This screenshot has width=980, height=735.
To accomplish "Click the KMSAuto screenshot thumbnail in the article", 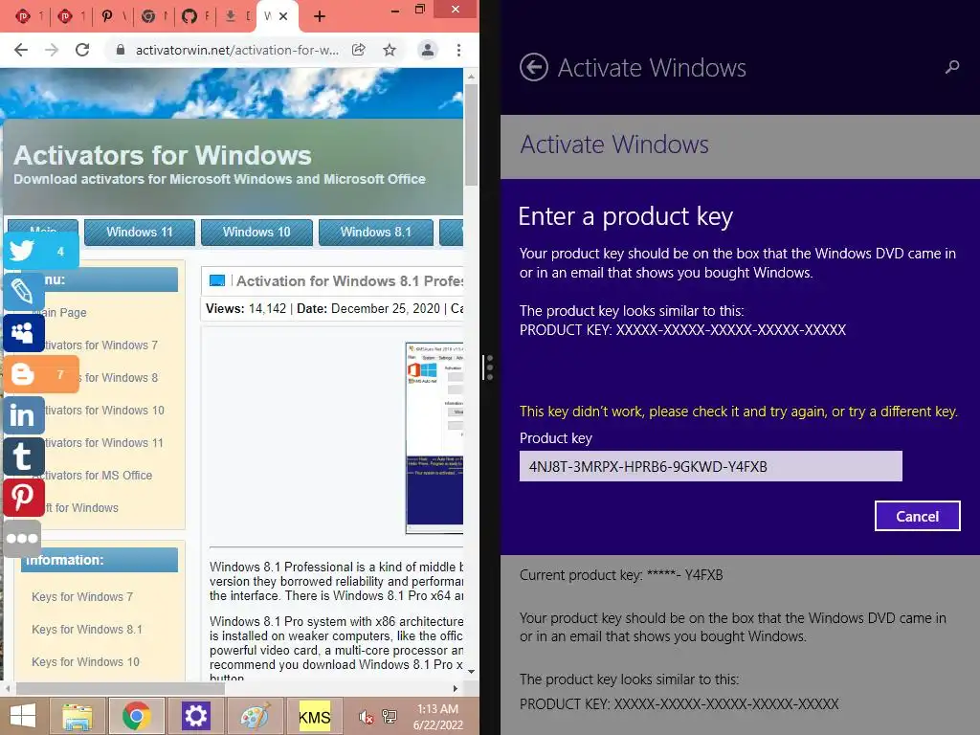I will (x=434, y=437).
